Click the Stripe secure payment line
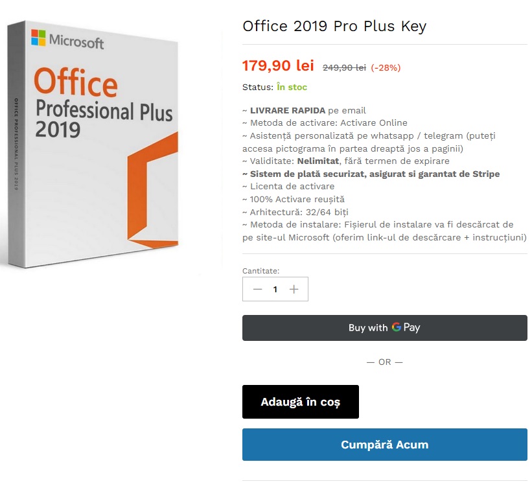Viewport: 532px width, 488px height. pos(371,174)
